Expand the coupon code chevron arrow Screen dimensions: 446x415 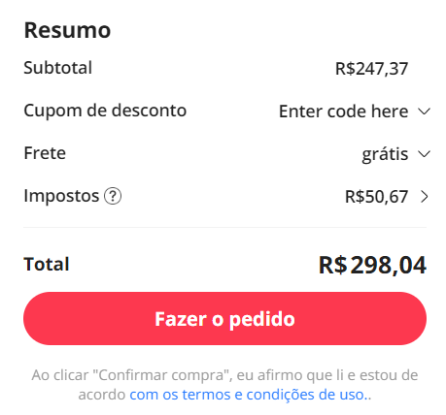coord(424,112)
